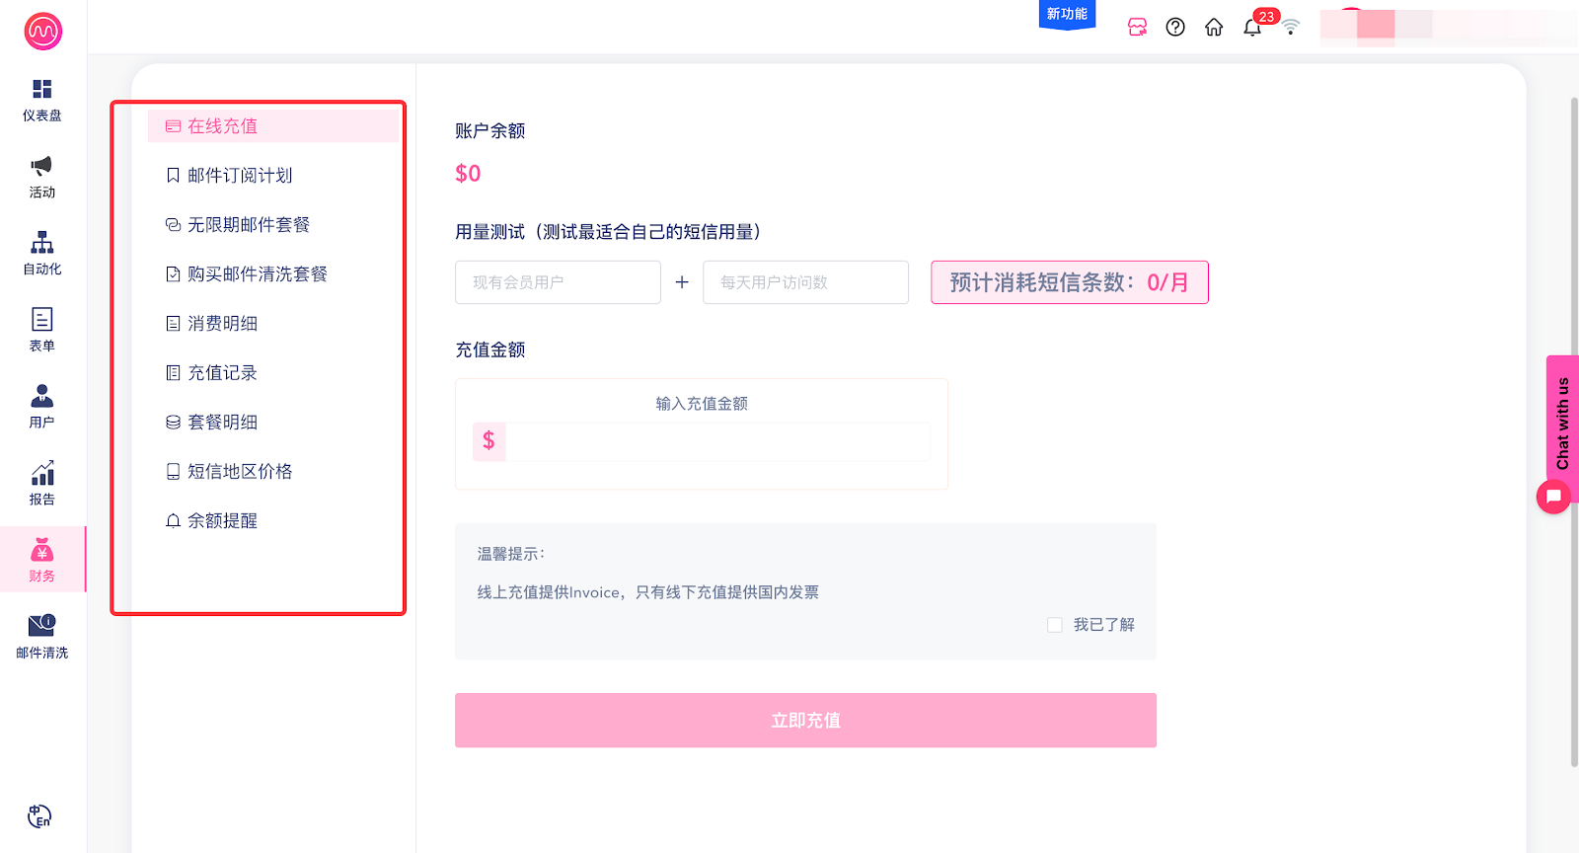
Task: Click the home icon in header
Action: point(1214,28)
